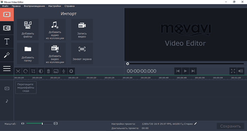
Task: Open the Файл menu
Action: pyautogui.click(x=5, y=6)
